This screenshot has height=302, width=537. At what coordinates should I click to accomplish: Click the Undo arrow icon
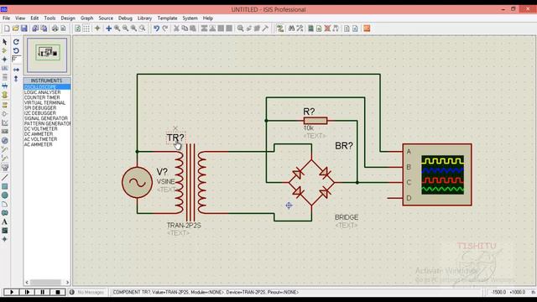point(157,29)
